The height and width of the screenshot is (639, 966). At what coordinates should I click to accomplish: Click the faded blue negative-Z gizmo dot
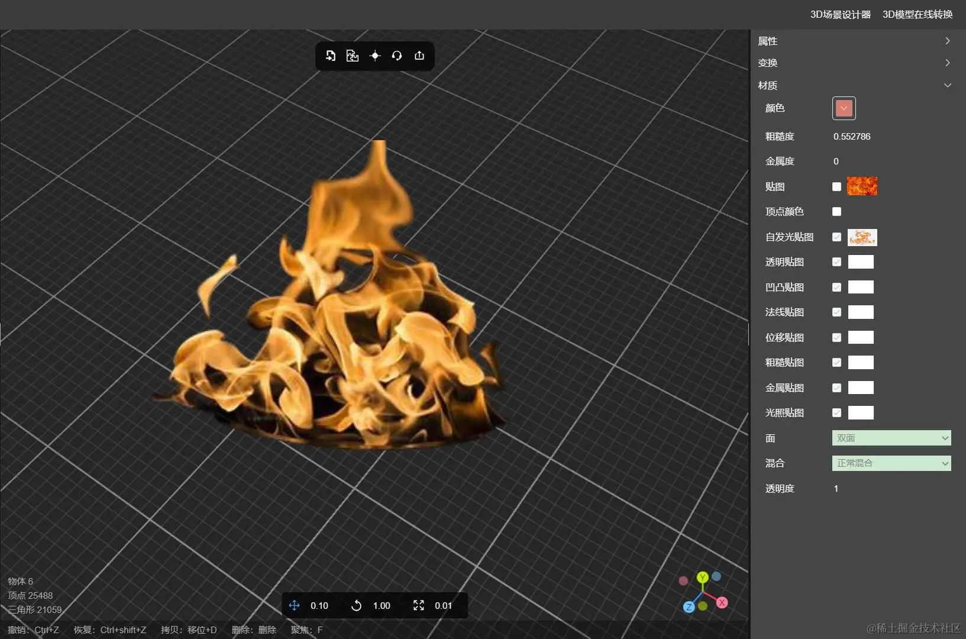tap(716, 576)
